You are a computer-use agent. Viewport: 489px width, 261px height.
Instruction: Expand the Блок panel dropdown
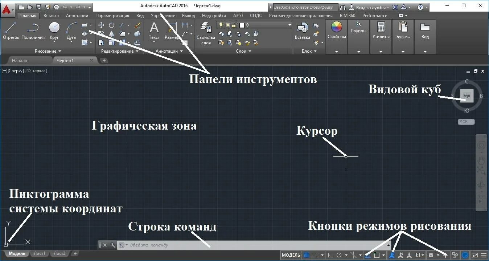[309, 51]
